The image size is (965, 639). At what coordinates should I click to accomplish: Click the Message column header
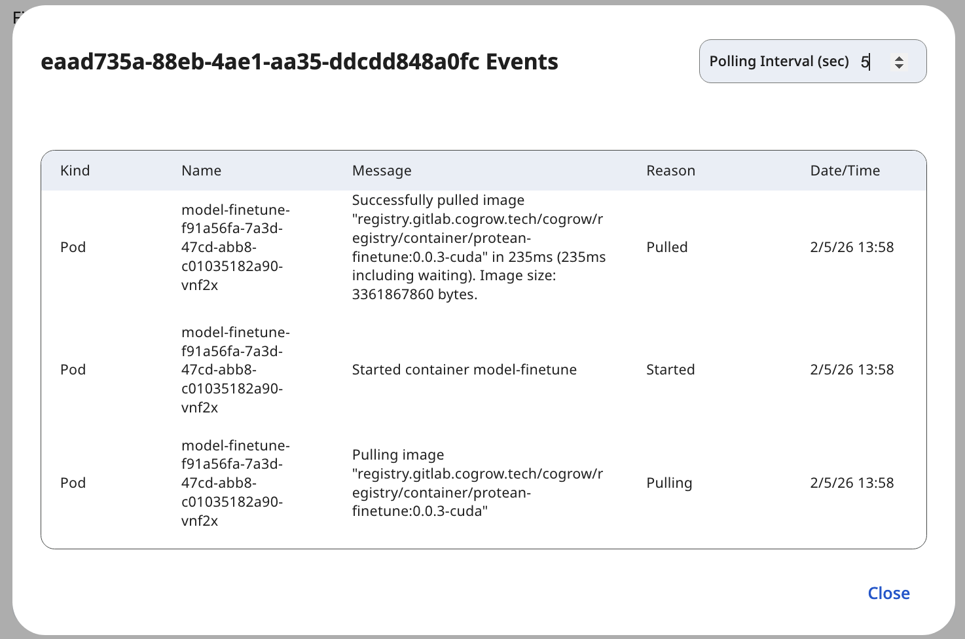(x=382, y=171)
